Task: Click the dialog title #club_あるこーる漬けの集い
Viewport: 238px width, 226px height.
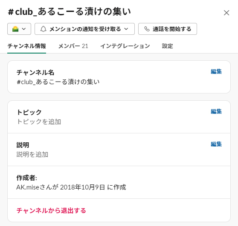Action: click(70, 12)
